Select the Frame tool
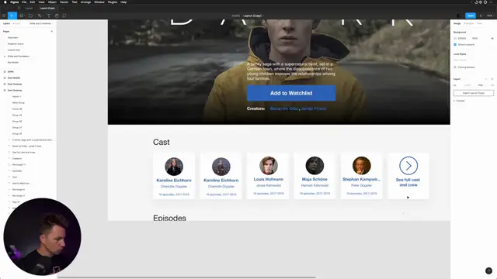Screen dimensions: 497x279 pyautogui.click(x=22, y=15)
